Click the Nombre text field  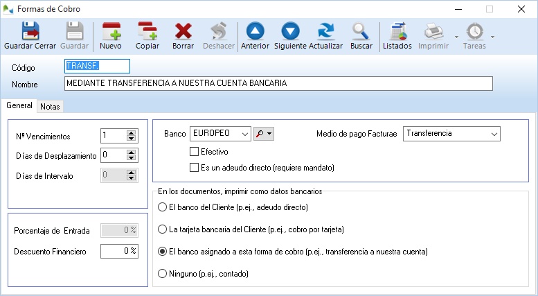[278, 83]
